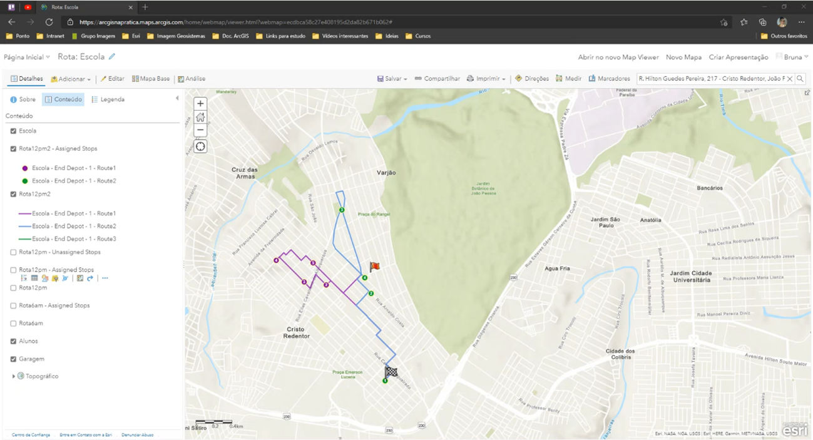The height and width of the screenshot is (440, 813).
Task: Open more options ellipsis for Rota12pm Assigned Stops
Action: click(x=105, y=279)
